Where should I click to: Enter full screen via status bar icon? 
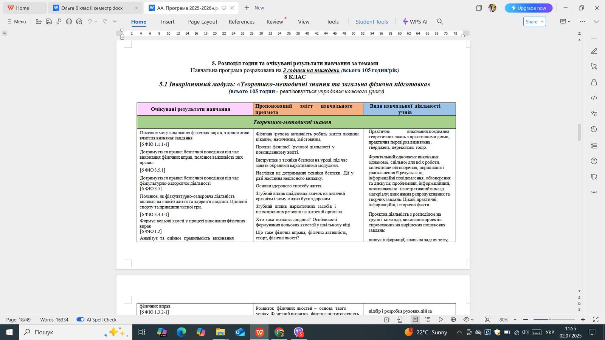tap(596, 320)
